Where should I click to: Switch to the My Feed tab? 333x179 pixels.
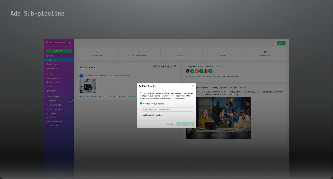(x=156, y=66)
